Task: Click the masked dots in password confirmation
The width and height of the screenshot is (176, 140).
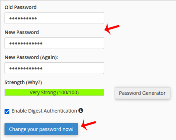Action: (26, 68)
